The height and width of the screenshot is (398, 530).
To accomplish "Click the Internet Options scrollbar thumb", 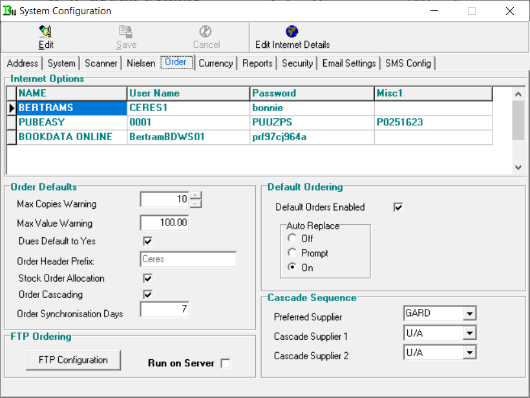I will tap(518, 120).
